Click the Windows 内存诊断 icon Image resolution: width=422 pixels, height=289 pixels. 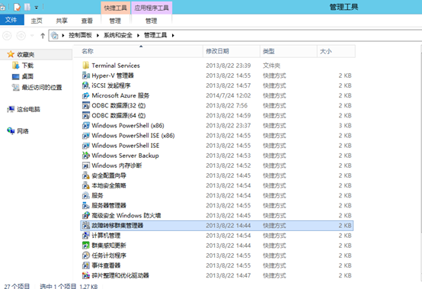click(x=85, y=165)
